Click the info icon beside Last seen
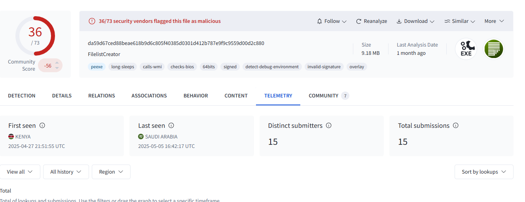This screenshot has height=202, width=525. pyautogui.click(x=171, y=125)
